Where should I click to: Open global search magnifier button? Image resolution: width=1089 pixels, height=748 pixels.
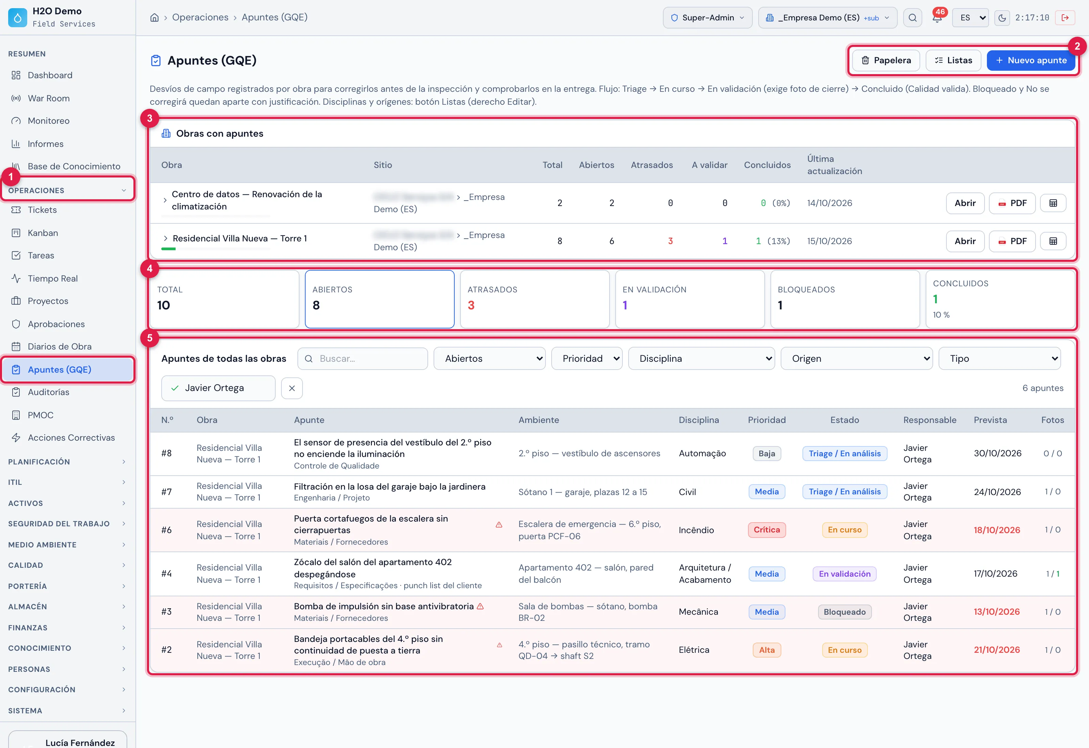pyautogui.click(x=912, y=18)
